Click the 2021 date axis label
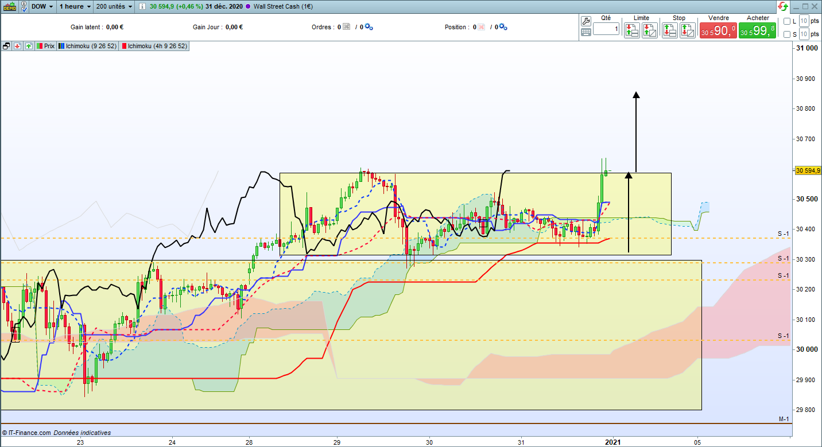 click(x=613, y=442)
